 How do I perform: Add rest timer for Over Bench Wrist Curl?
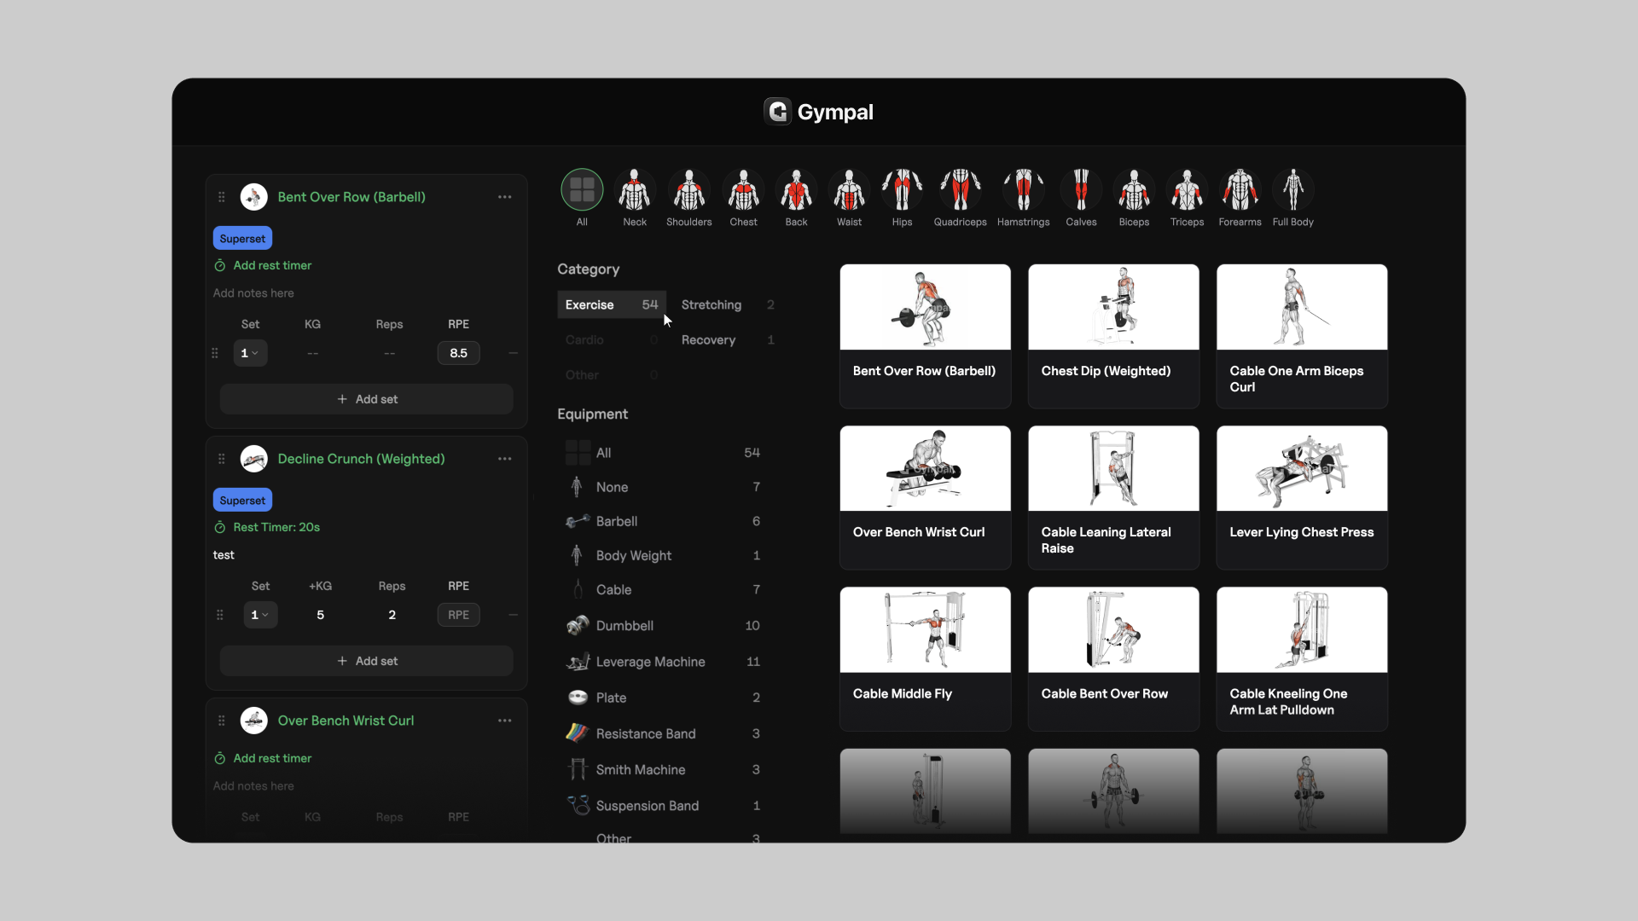coord(263,758)
